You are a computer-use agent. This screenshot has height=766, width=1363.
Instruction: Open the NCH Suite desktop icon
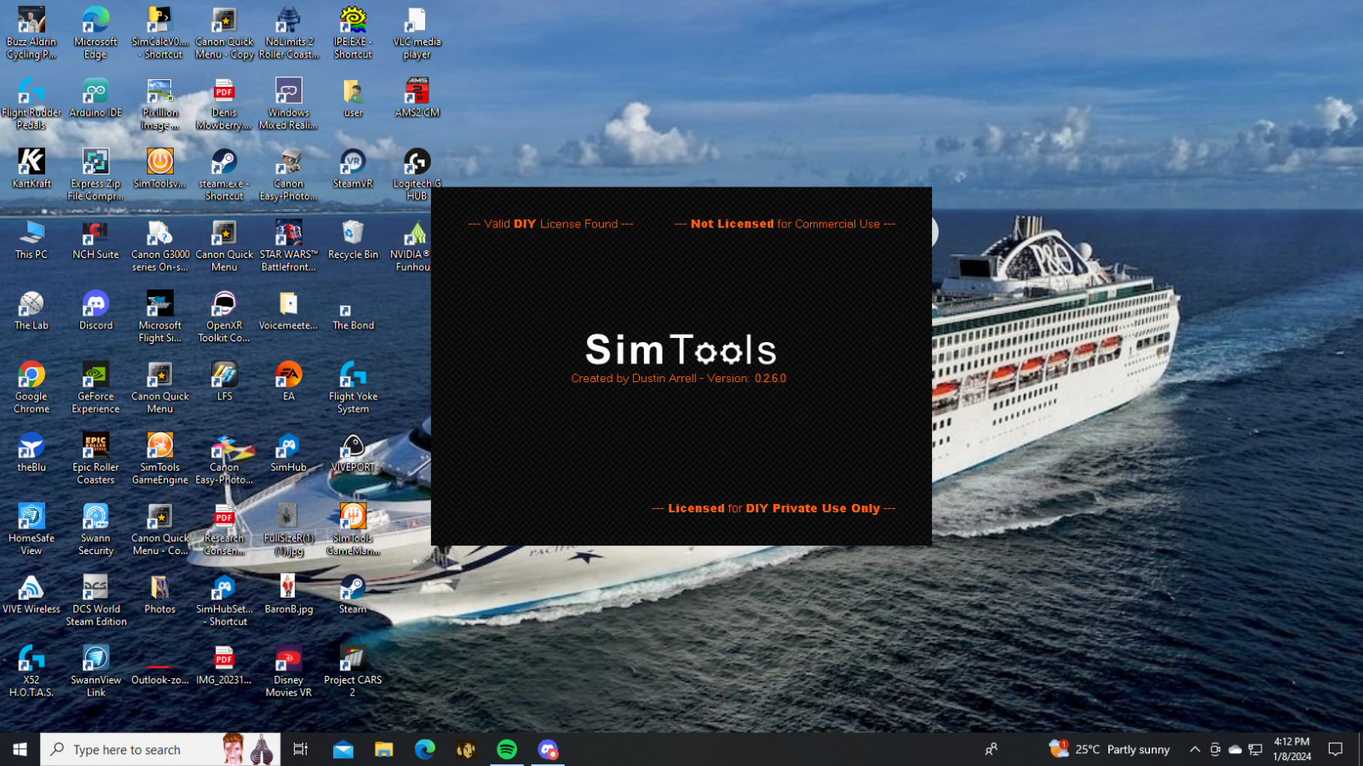pyautogui.click(x=95, y=239)
